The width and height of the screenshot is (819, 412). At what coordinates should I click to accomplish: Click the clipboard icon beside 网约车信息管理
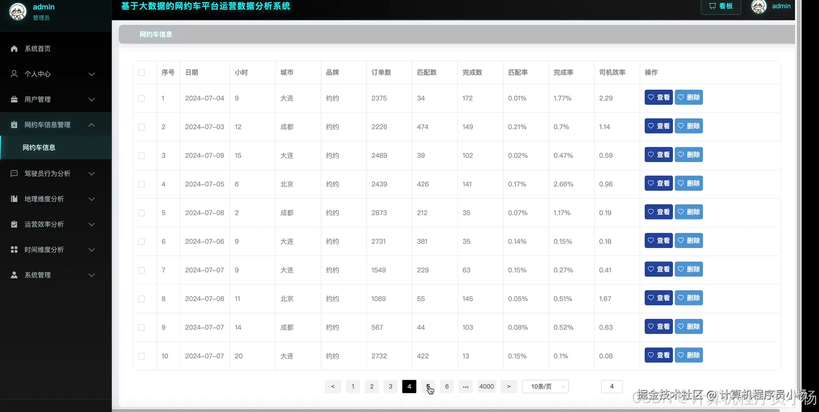(14, 124)
